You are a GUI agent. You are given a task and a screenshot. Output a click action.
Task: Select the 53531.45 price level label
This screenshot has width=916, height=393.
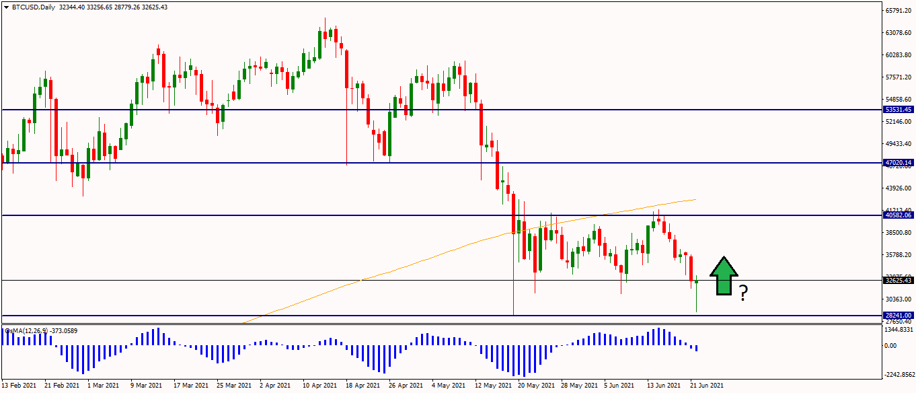(899, 109)
